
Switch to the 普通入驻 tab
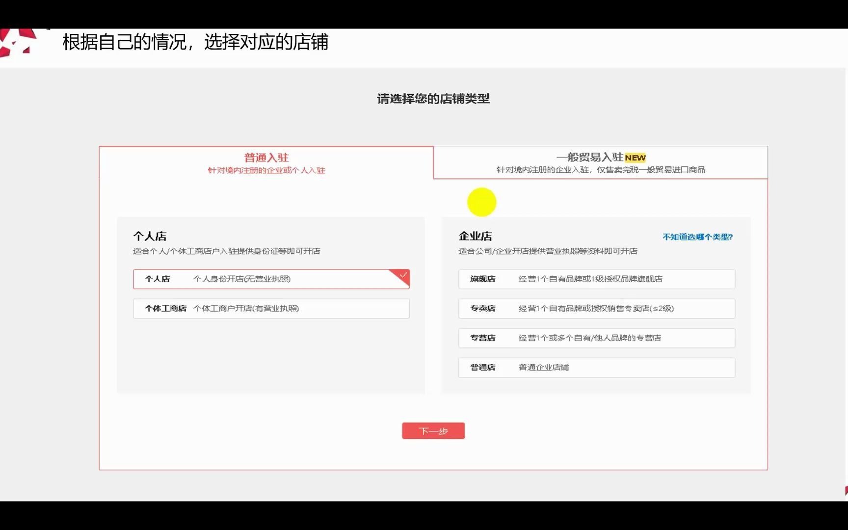coord(266,162)
